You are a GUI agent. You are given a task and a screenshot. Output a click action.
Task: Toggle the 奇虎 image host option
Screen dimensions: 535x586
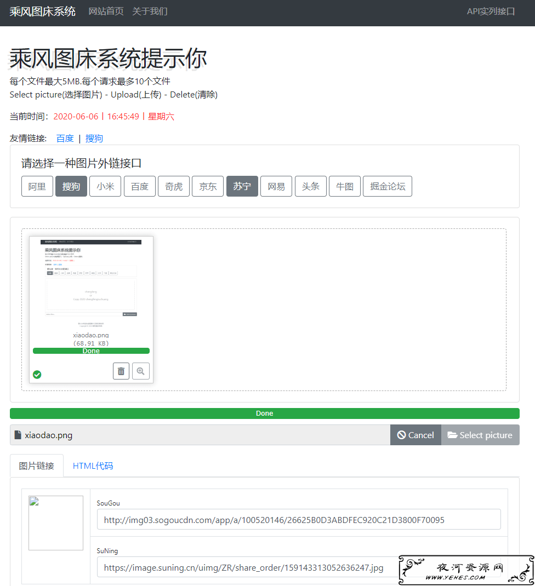(174, 186)
